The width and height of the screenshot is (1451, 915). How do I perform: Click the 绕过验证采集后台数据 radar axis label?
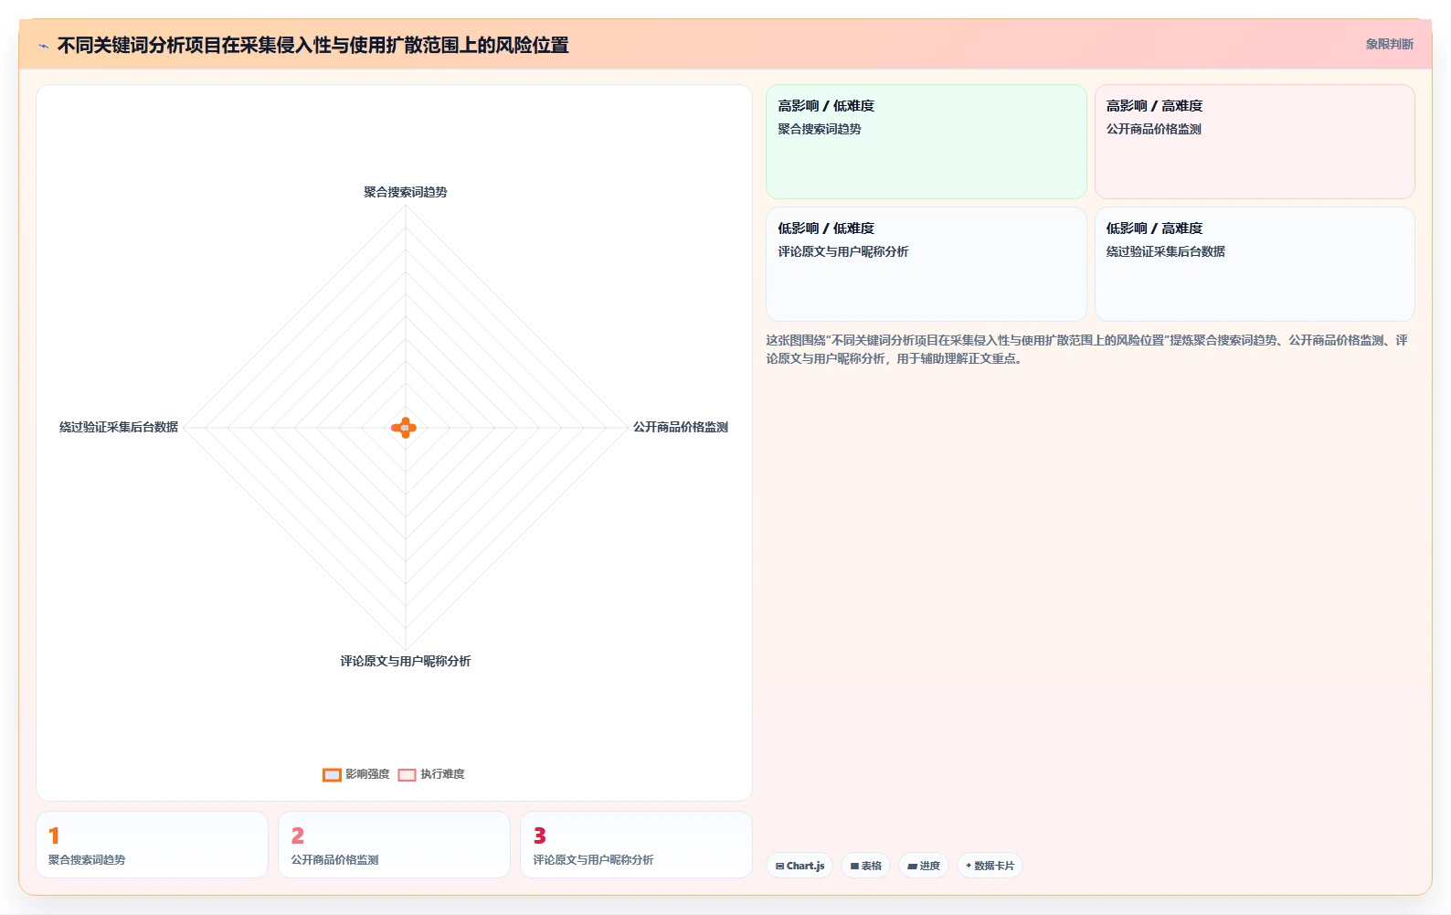(119, 427)
